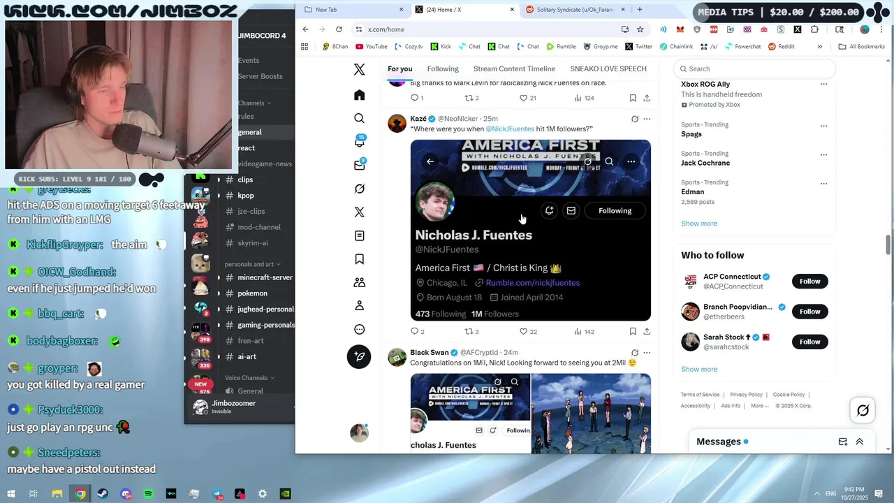Viewport: 894px width, 503px height.
Task: Open Bookmarks icon in X sidebar
Action: pos(359,259)
